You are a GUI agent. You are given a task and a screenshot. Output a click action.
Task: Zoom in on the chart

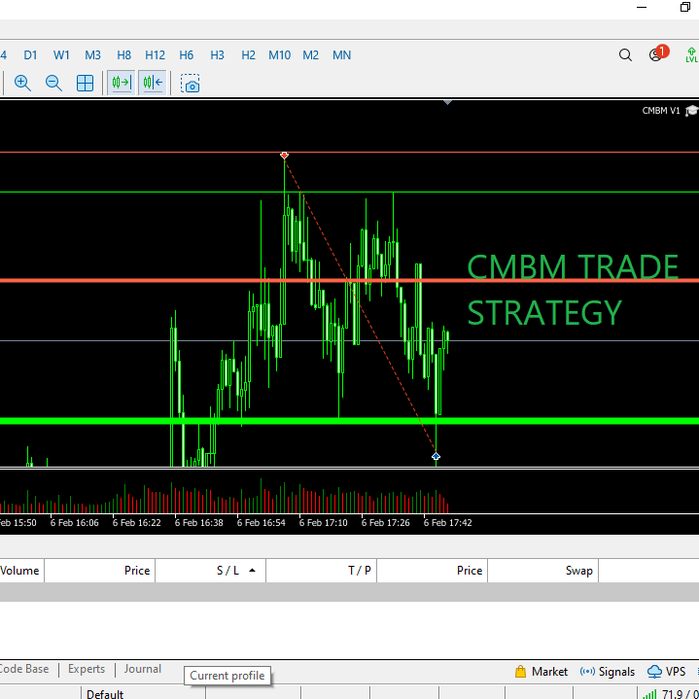click(x=22, y=83)
